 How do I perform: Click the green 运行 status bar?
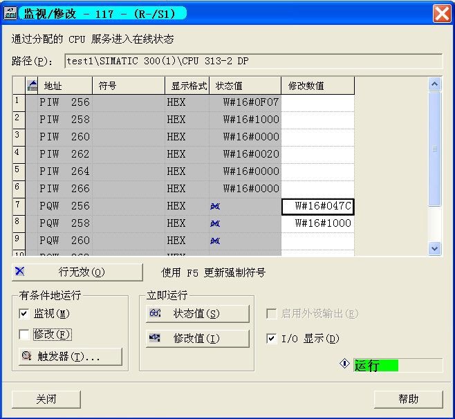point(377,366)
